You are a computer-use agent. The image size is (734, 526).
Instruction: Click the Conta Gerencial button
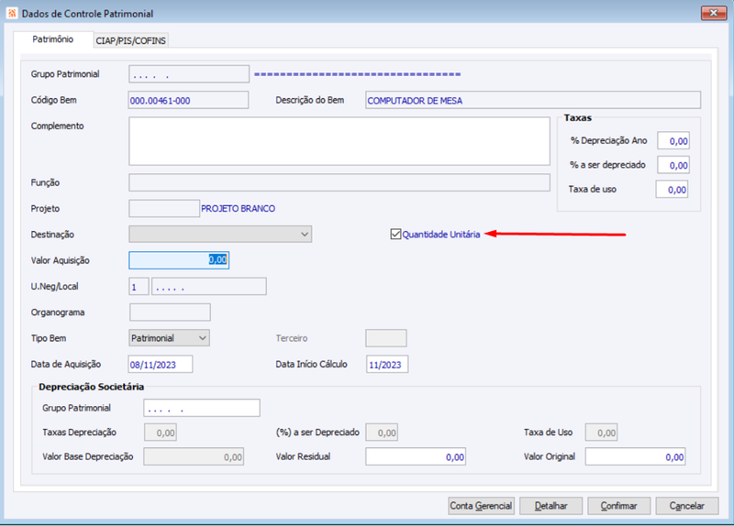481,506
